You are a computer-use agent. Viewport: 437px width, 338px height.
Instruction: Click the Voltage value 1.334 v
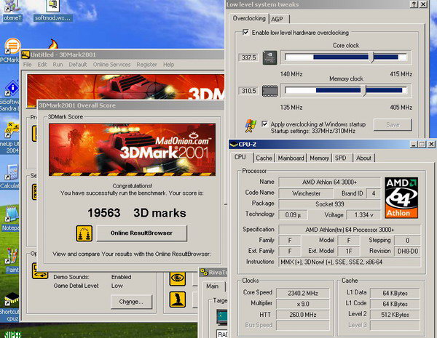[x=363, y=214]
